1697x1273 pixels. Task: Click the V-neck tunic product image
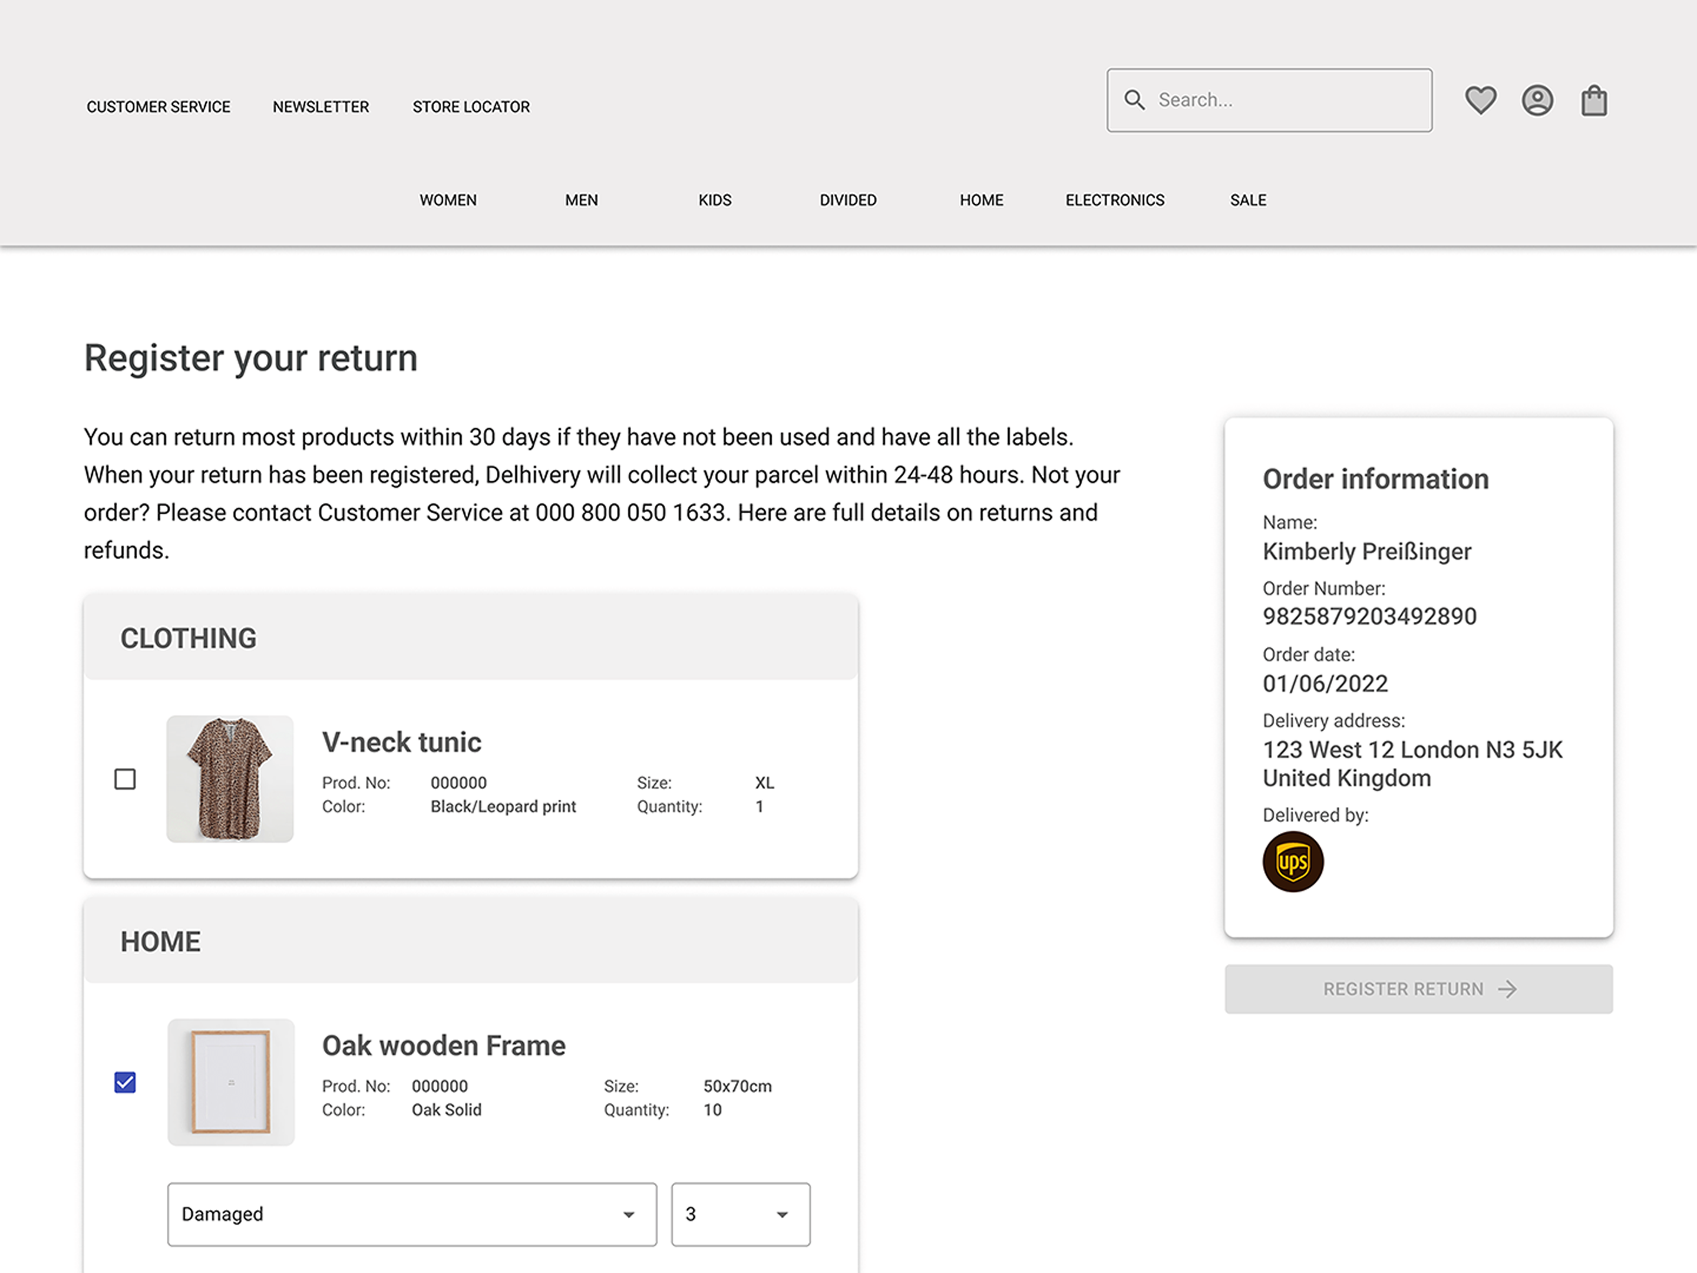(230, 778)
